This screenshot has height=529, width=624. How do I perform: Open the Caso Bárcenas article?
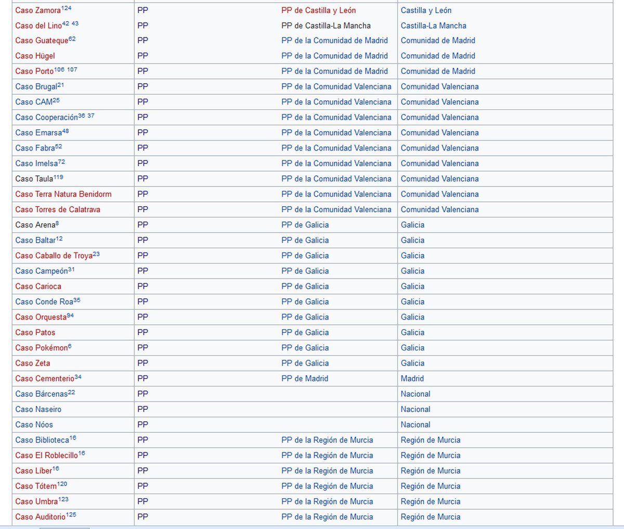pyautogui.click(x=42, y=394)
